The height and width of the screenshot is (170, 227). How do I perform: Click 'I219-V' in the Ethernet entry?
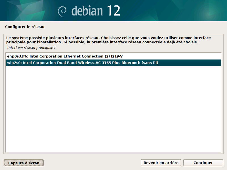[116, 56]
